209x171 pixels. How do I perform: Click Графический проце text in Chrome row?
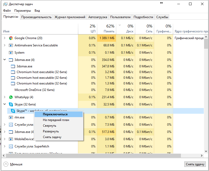pos(189,38)
